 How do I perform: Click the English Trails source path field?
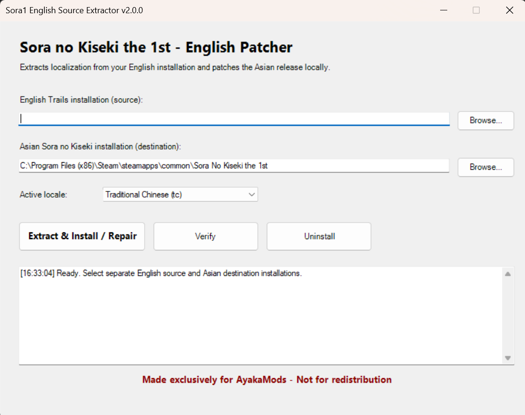tap(234, 119)
